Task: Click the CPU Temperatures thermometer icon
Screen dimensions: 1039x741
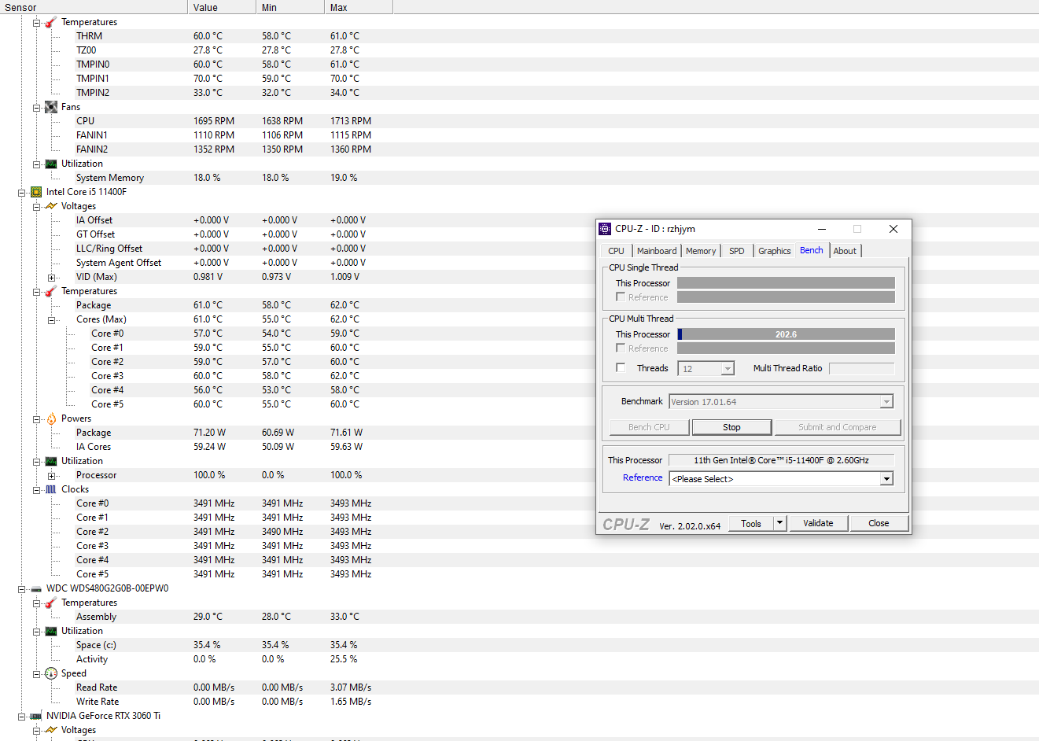Action: pos(51,291)
